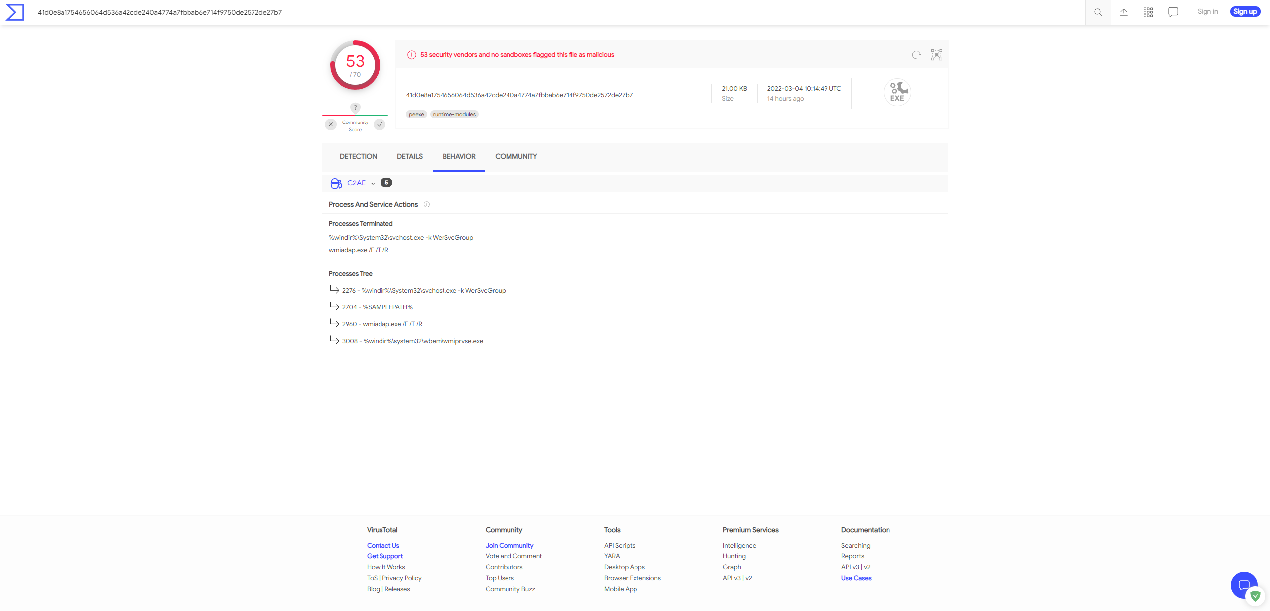1270x611 pixels.
Task: Switch to the COMMUNITY tab
Action: (x=516, y=156)
